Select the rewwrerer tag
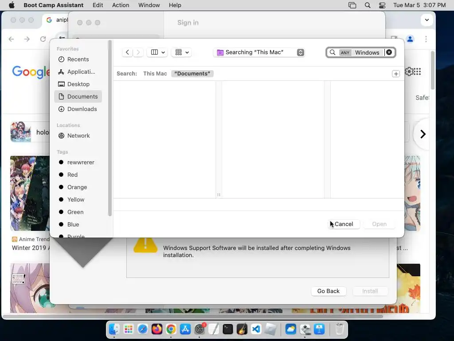 (x=78, y=163)
